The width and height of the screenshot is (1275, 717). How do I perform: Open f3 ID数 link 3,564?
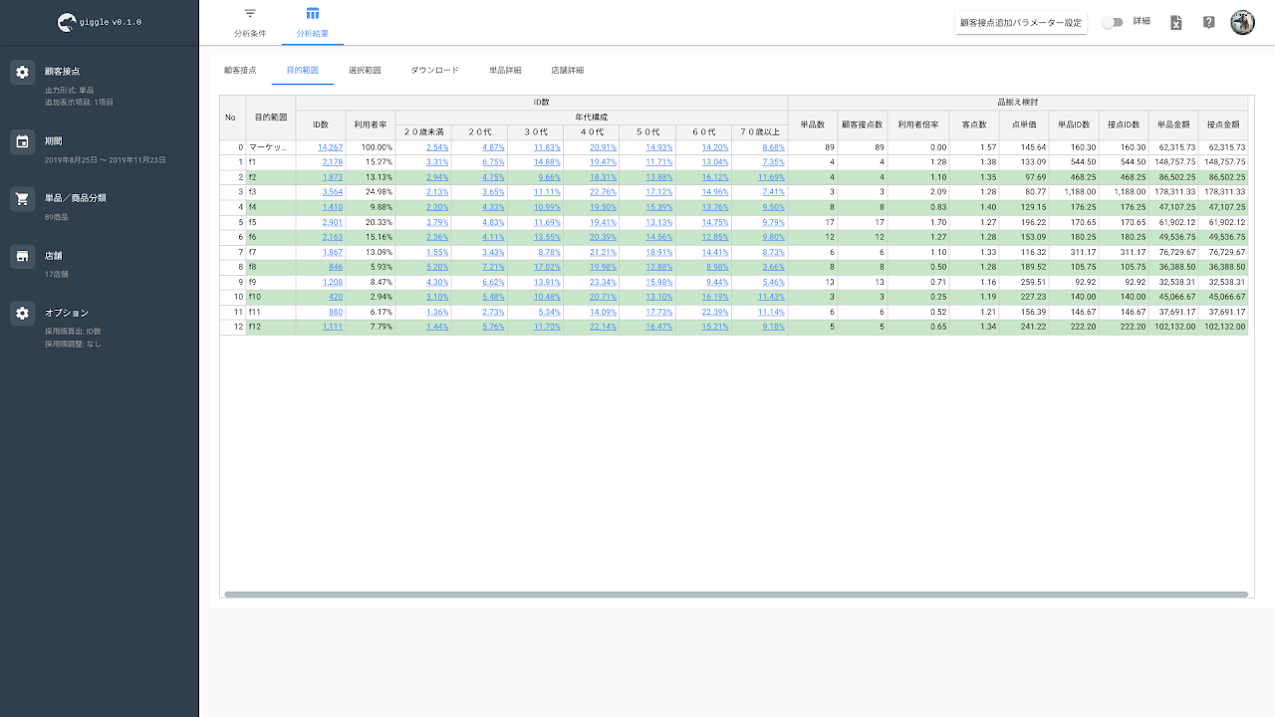[333, 191]
